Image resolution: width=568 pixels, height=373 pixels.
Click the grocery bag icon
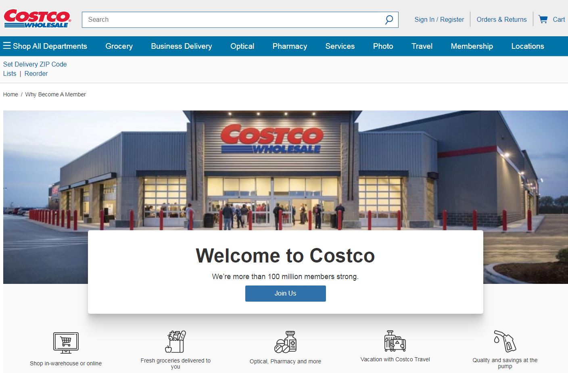coord(176,342)
